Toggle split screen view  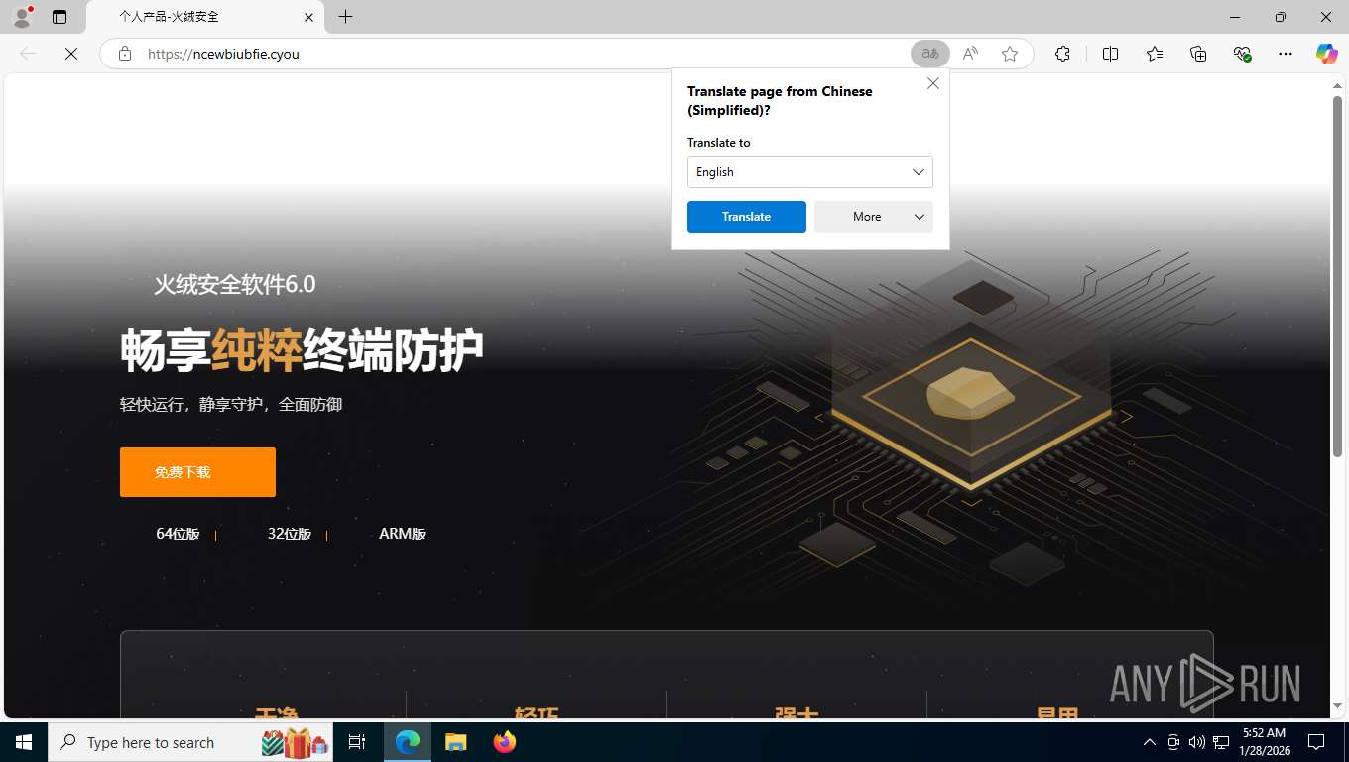tap(1110, 54)
